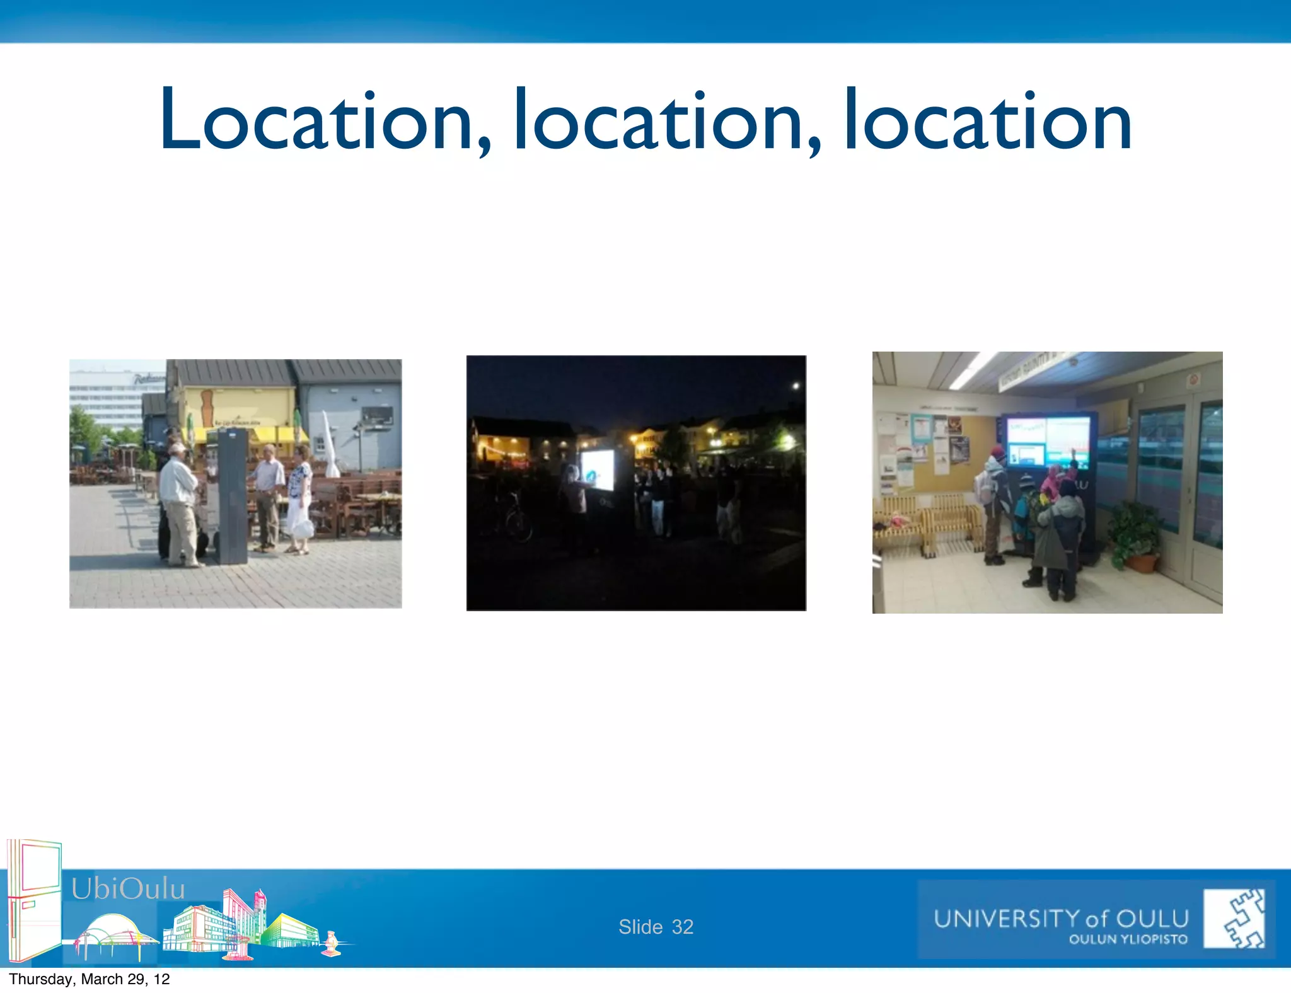
Task: Open the indoor children-at-screen photo
Action: 1047,483
